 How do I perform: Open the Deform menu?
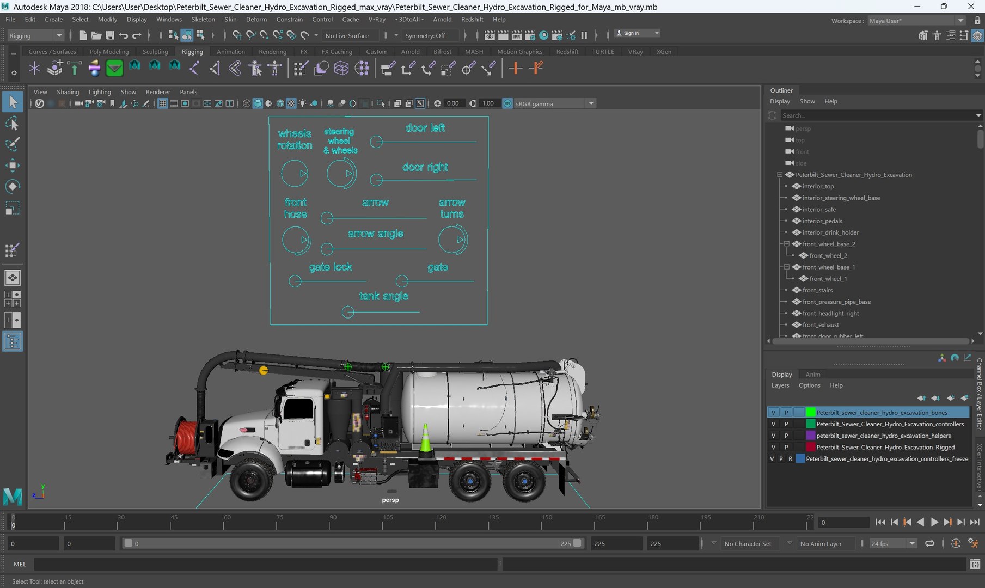tap(256, 19)
